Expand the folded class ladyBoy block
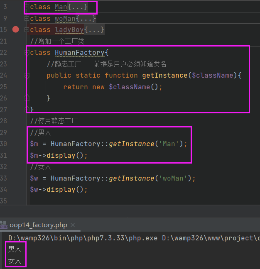The width and height of the screenshot is (260, 269). click(x=27, y=29)
